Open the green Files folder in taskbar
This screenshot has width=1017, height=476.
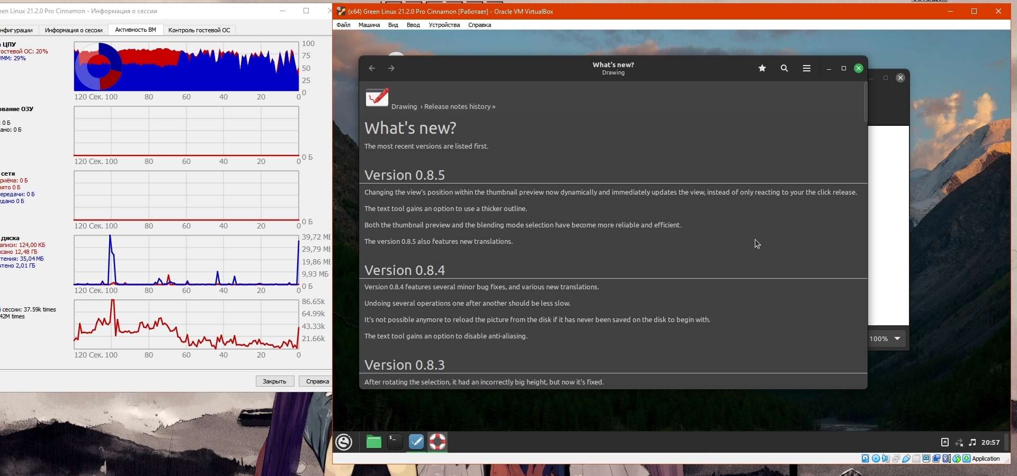pyautogui.click(x=374, y=442)
